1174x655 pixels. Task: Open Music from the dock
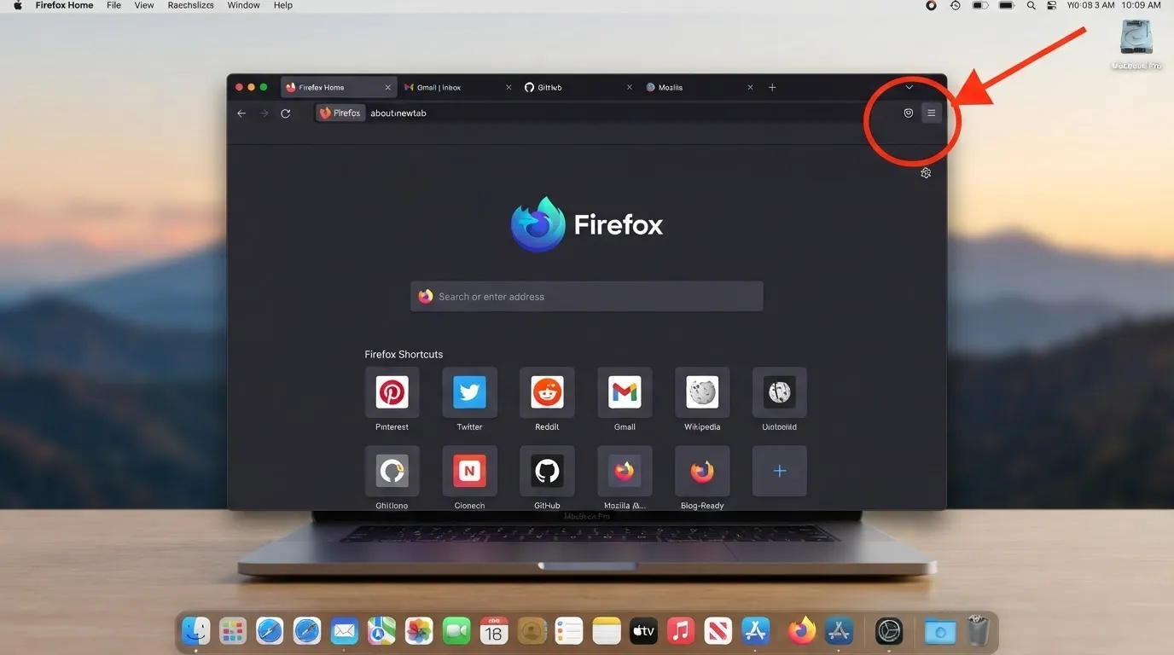pos(681,631)
